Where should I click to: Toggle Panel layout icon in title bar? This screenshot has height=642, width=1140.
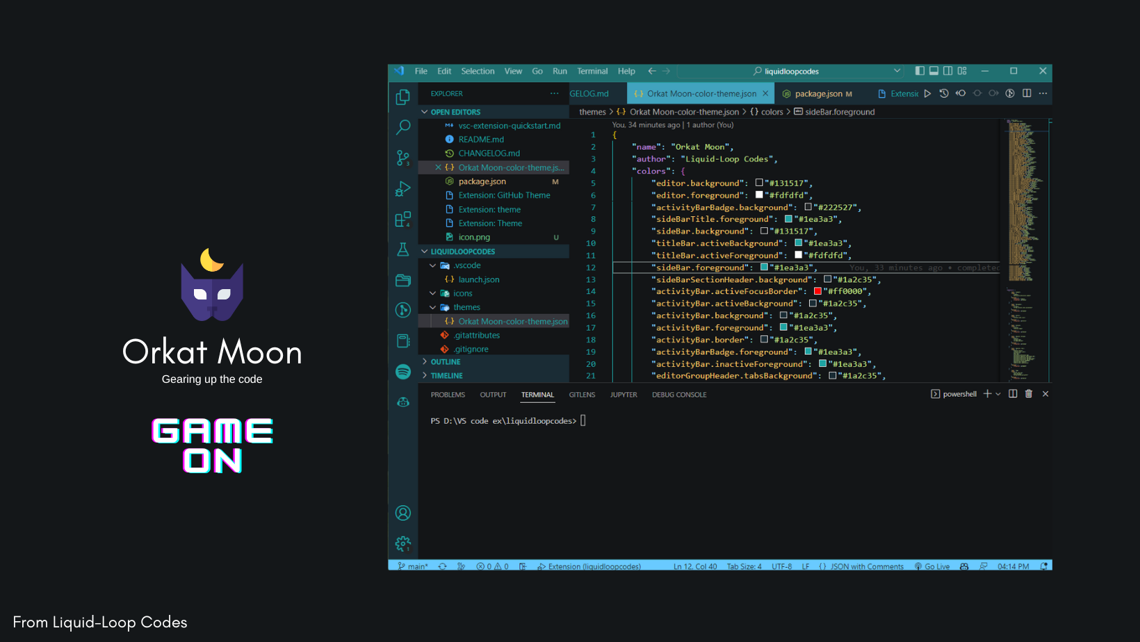pos(934,71)
